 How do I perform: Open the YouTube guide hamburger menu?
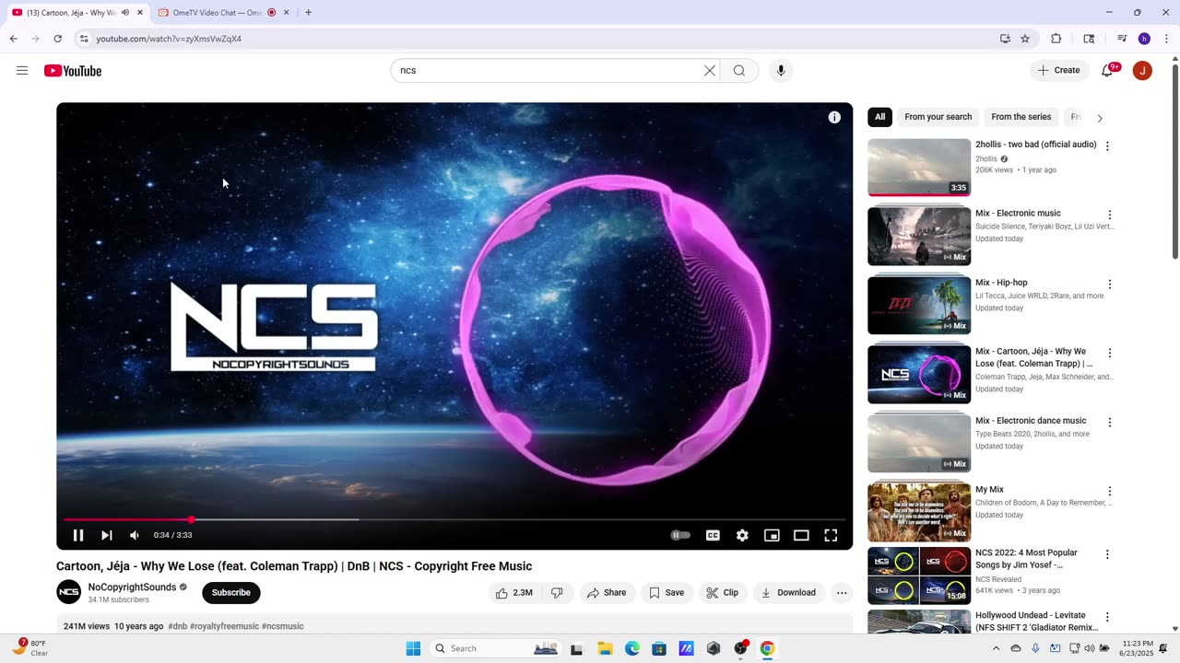pos(22,71)
